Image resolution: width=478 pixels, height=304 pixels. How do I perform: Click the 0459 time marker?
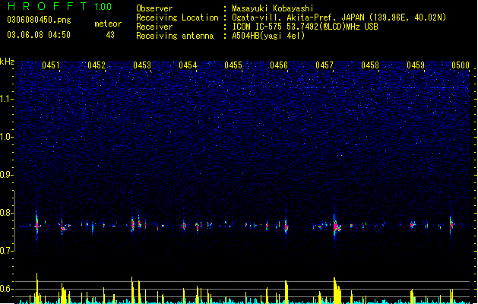click(x=416, y=65)
